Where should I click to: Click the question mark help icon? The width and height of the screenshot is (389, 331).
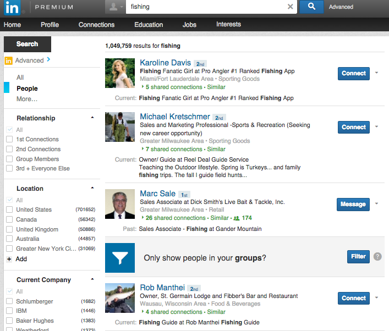tap(377, 256)
